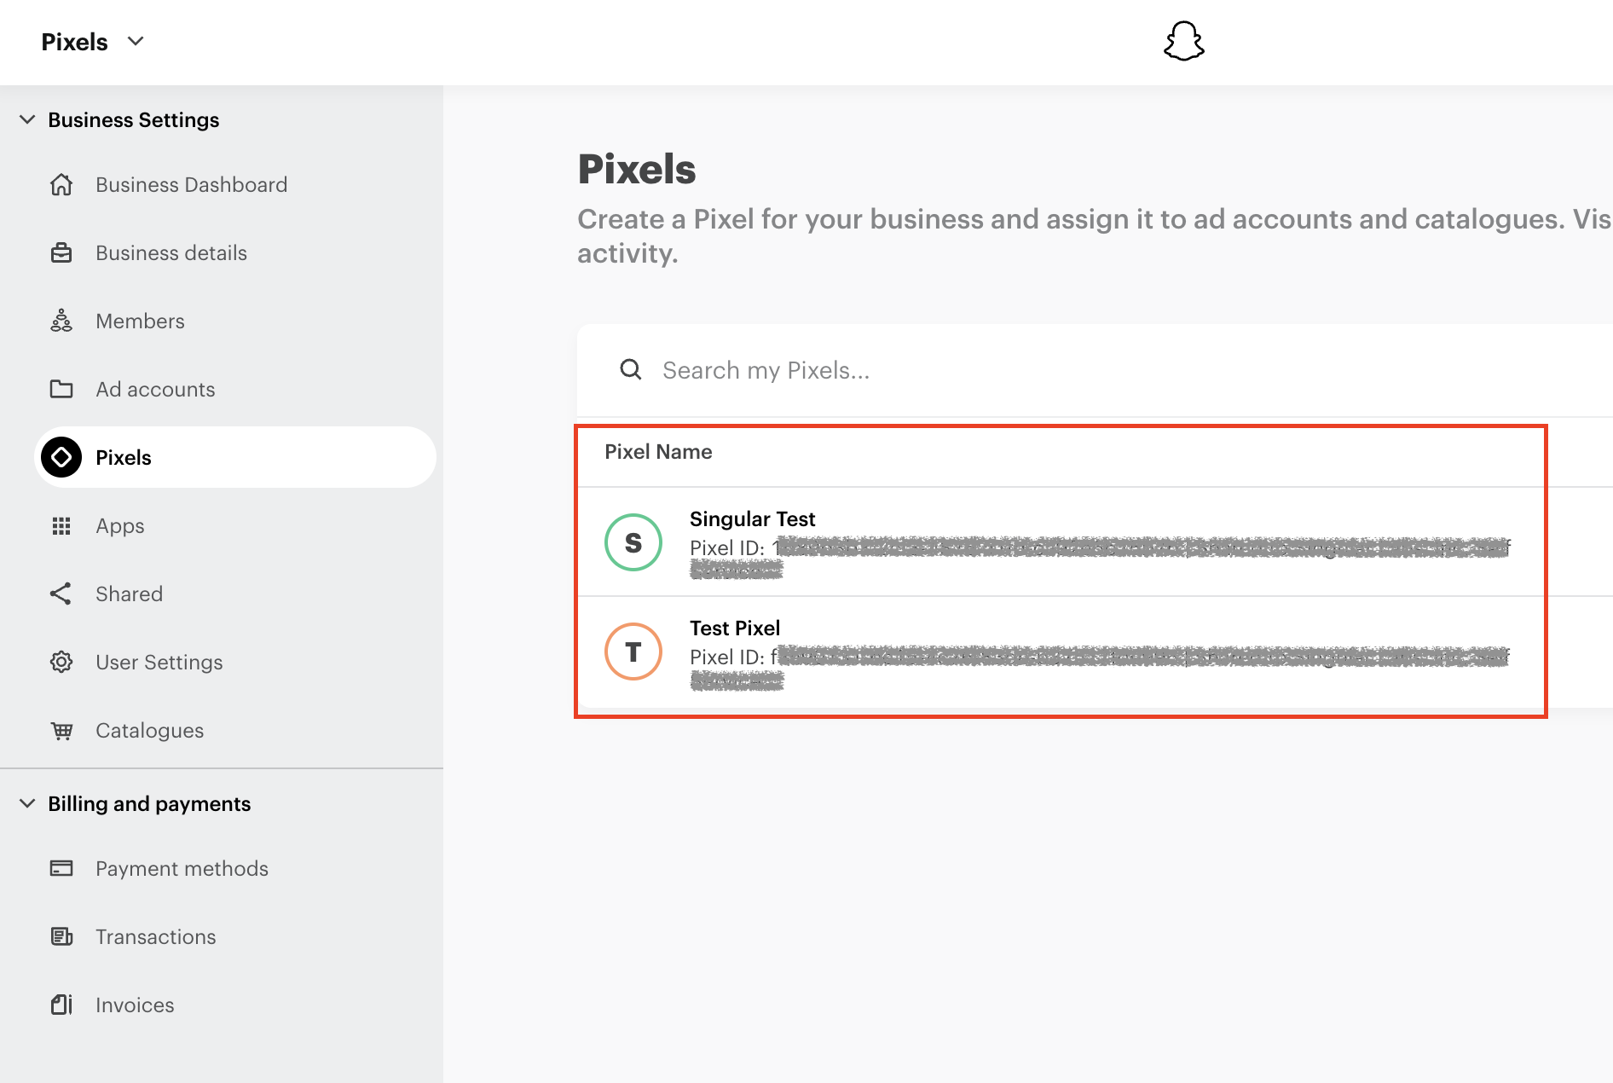This screenshot has height=1083, width=1613.
Task: Open Business Dashboard in the sidebar
Action: [191, 184]
